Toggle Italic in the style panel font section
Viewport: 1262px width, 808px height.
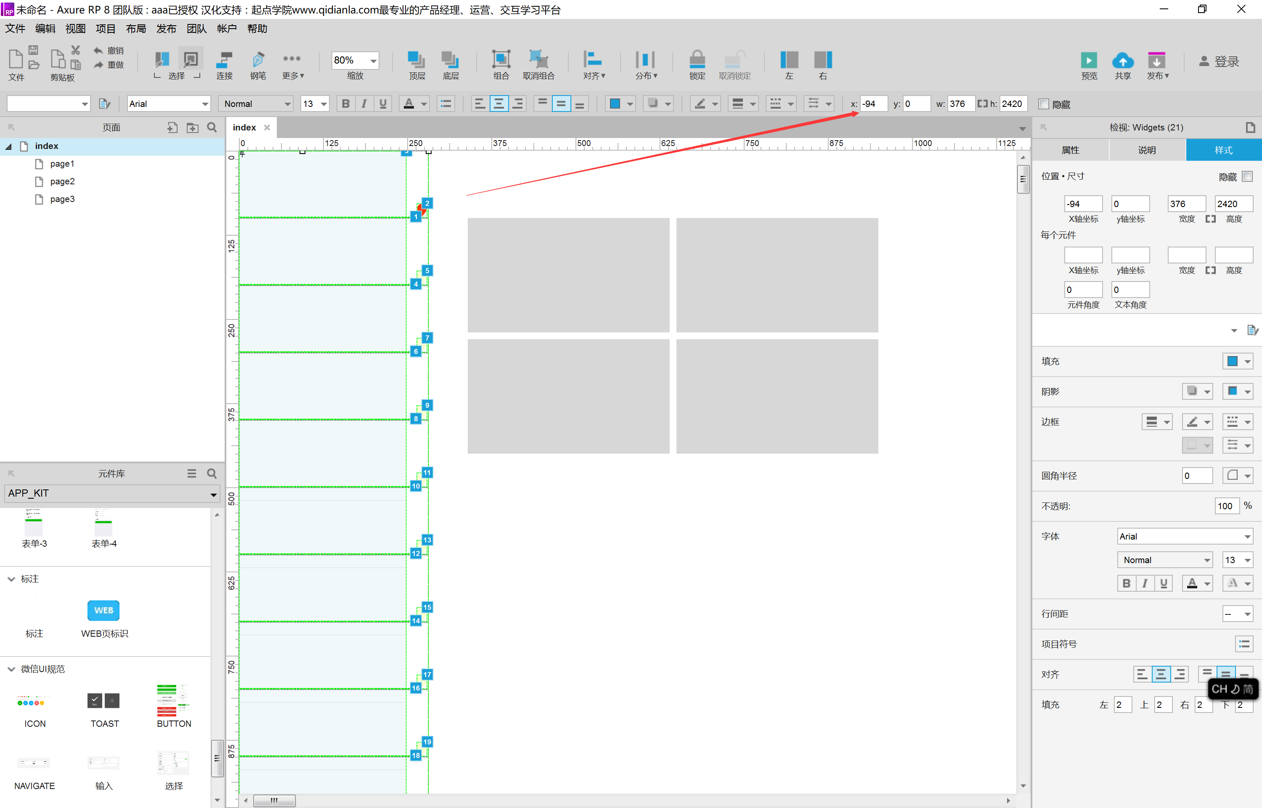point(1145,583)
